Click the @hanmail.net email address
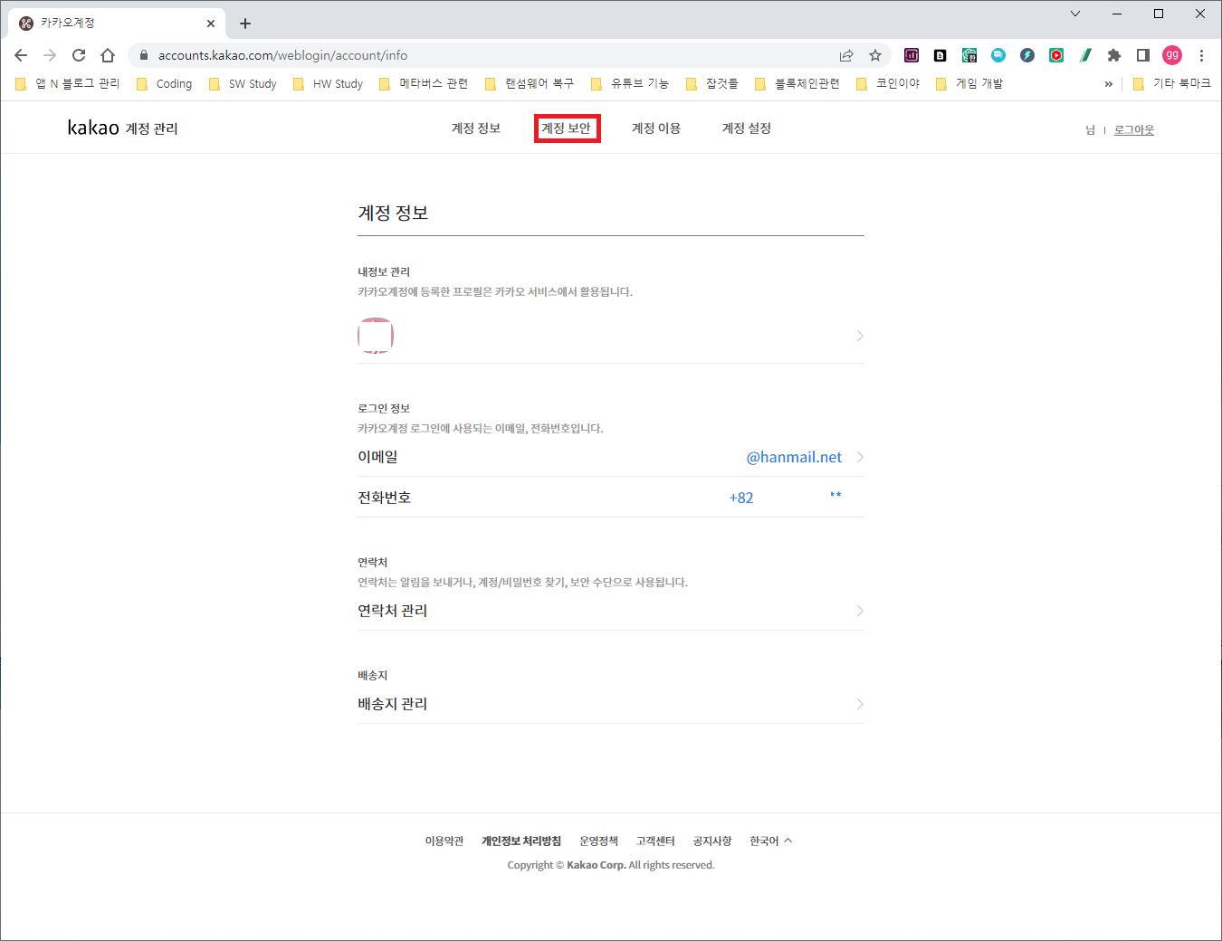Image resolution: width=1222 pixels, height=941 pixels. pos(794,457)
